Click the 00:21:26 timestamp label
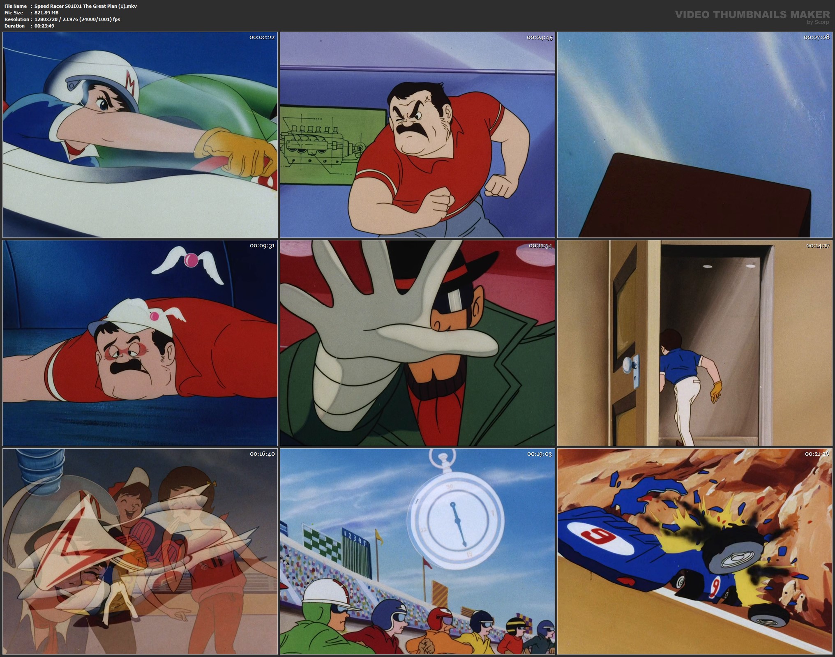 pyautogui.click(x=817, y=454)
